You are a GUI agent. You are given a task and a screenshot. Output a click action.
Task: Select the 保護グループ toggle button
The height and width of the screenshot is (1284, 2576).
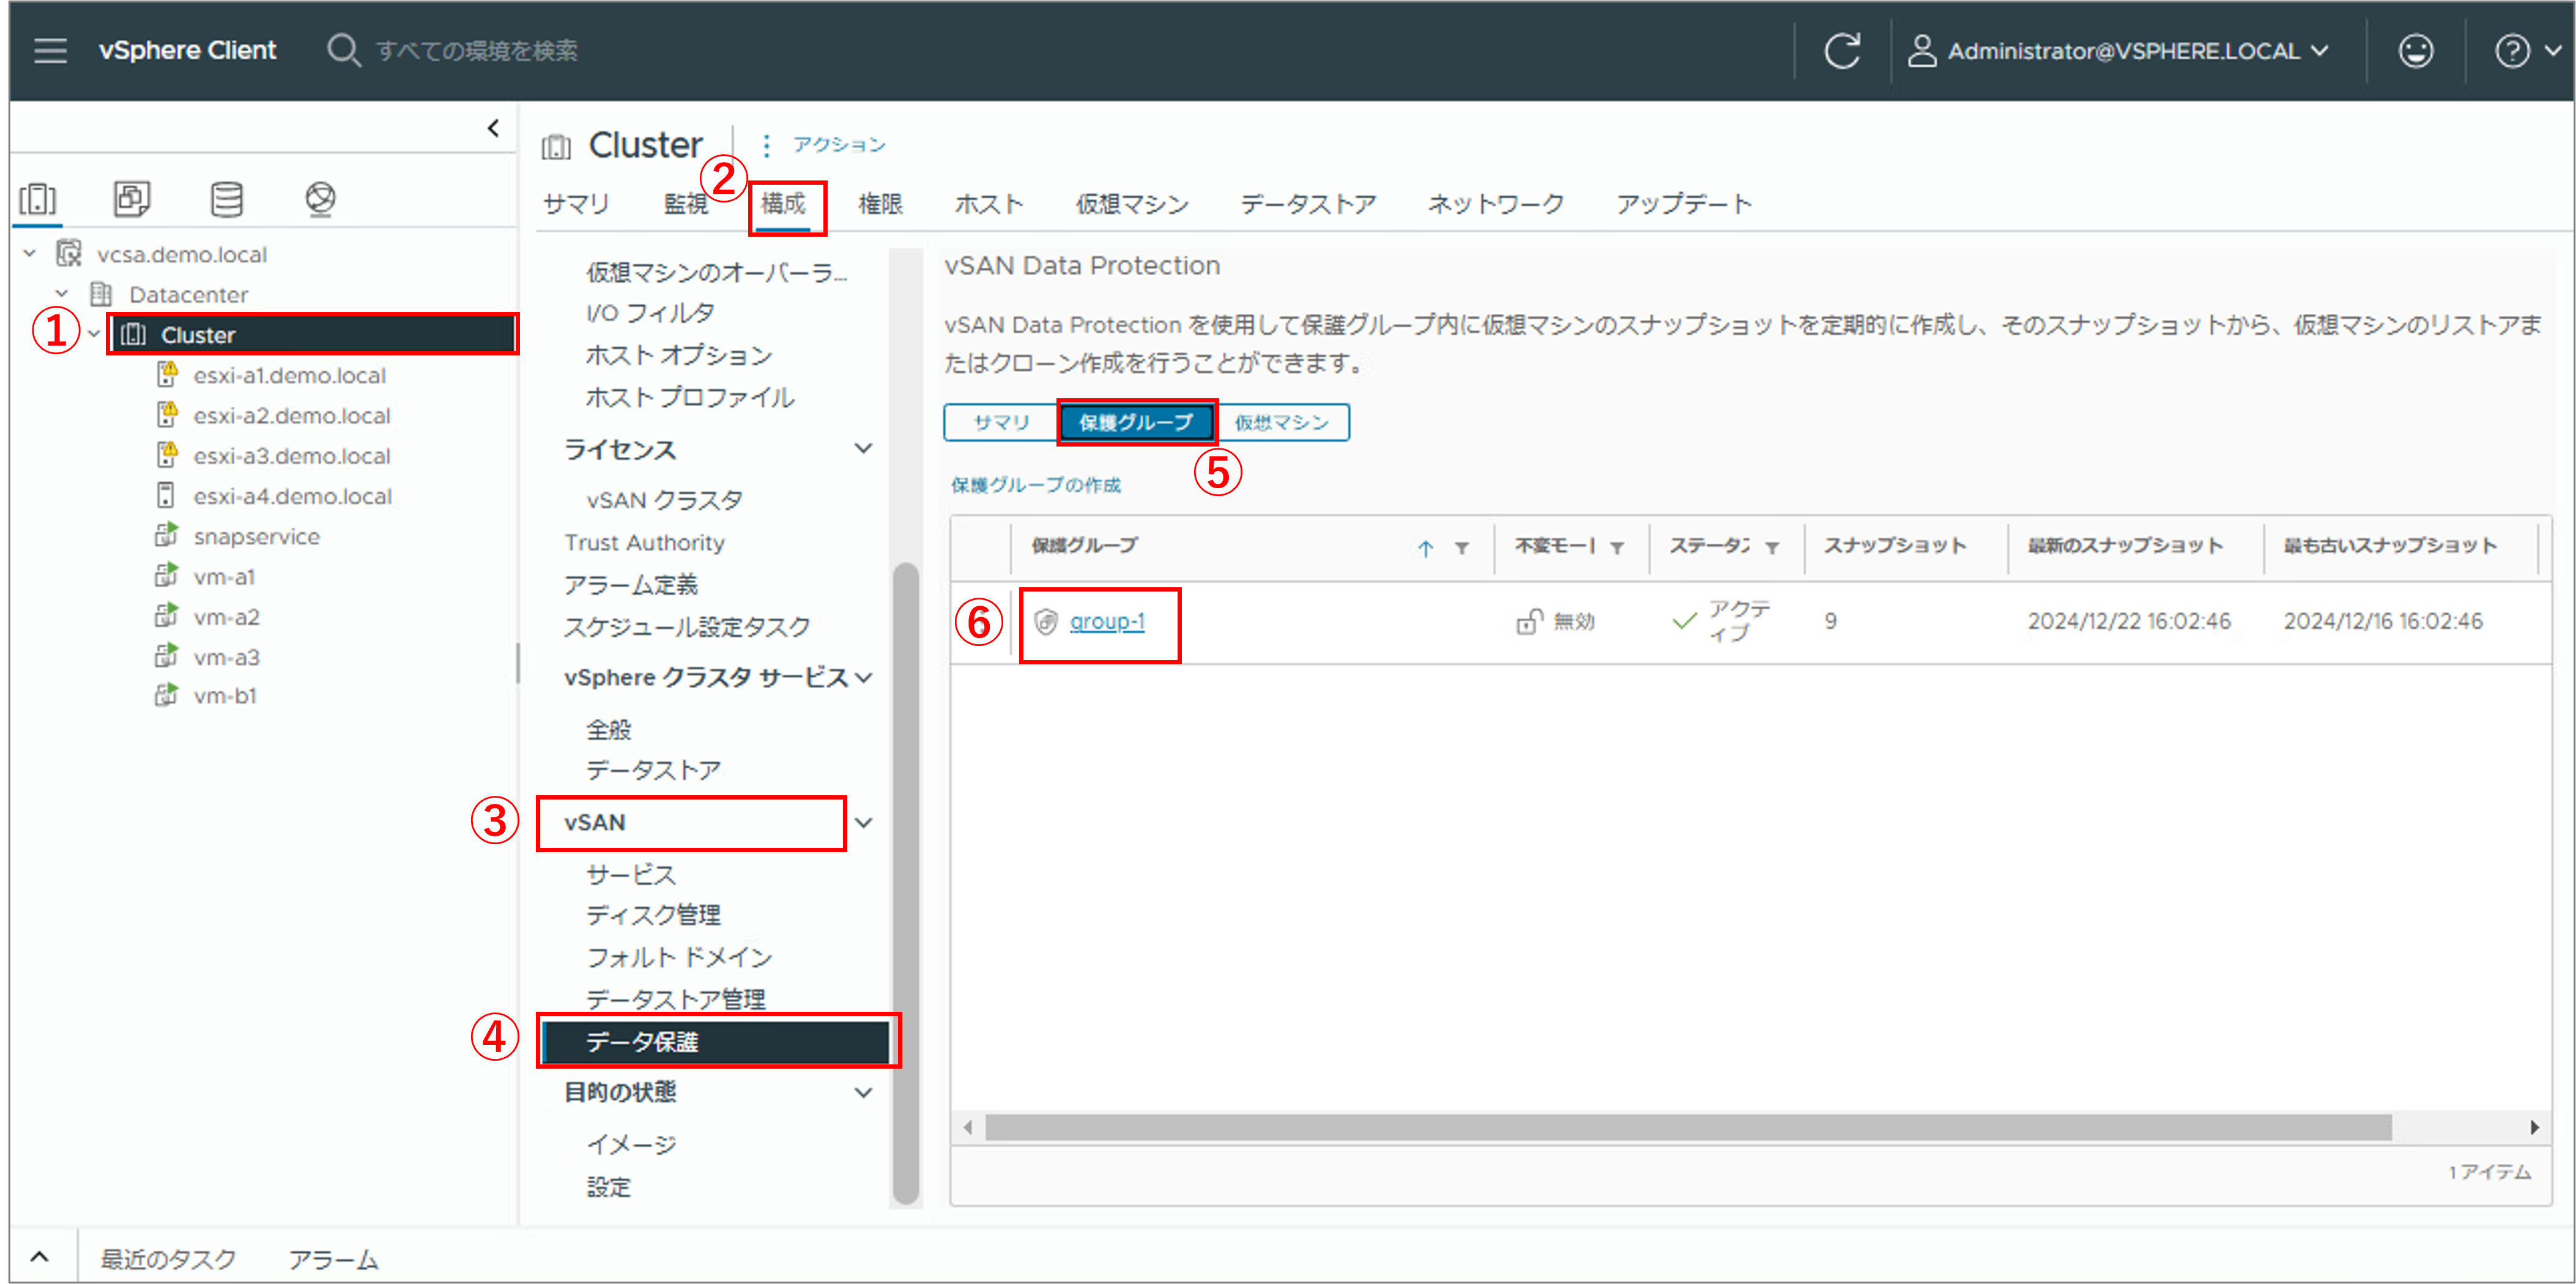1136,422
